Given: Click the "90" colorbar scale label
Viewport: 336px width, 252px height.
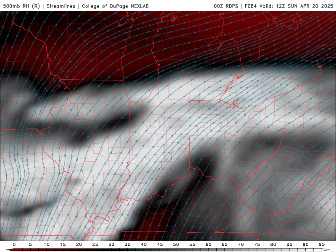Looking at the screenshot, I should (x=306, y=244).
